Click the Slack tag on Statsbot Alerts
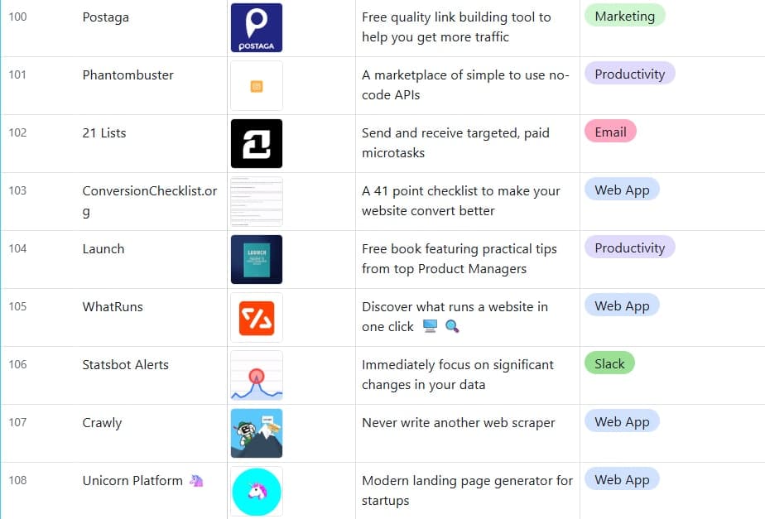 coord(609,363)
